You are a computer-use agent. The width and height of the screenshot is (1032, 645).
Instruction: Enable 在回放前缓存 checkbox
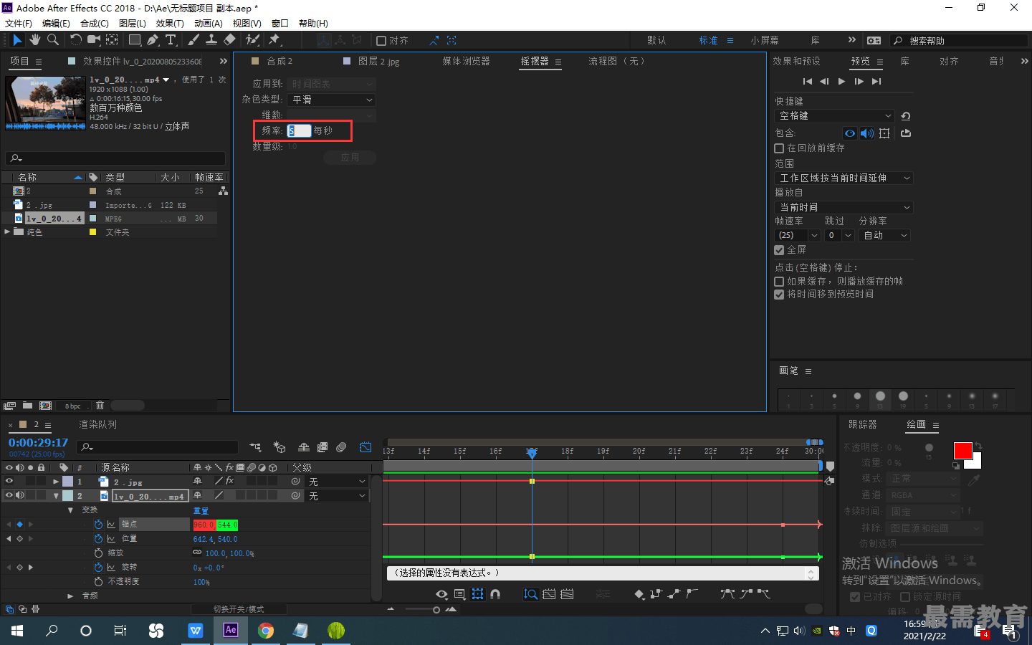coord(779,148)
